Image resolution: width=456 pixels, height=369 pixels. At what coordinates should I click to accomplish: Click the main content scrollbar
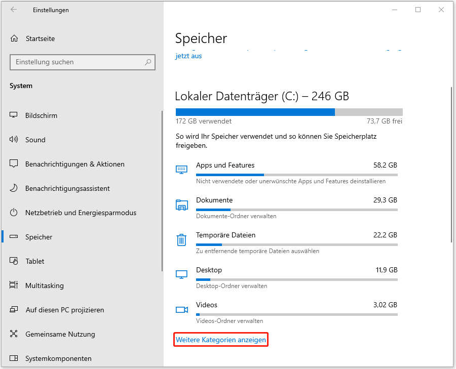[451, 164]
